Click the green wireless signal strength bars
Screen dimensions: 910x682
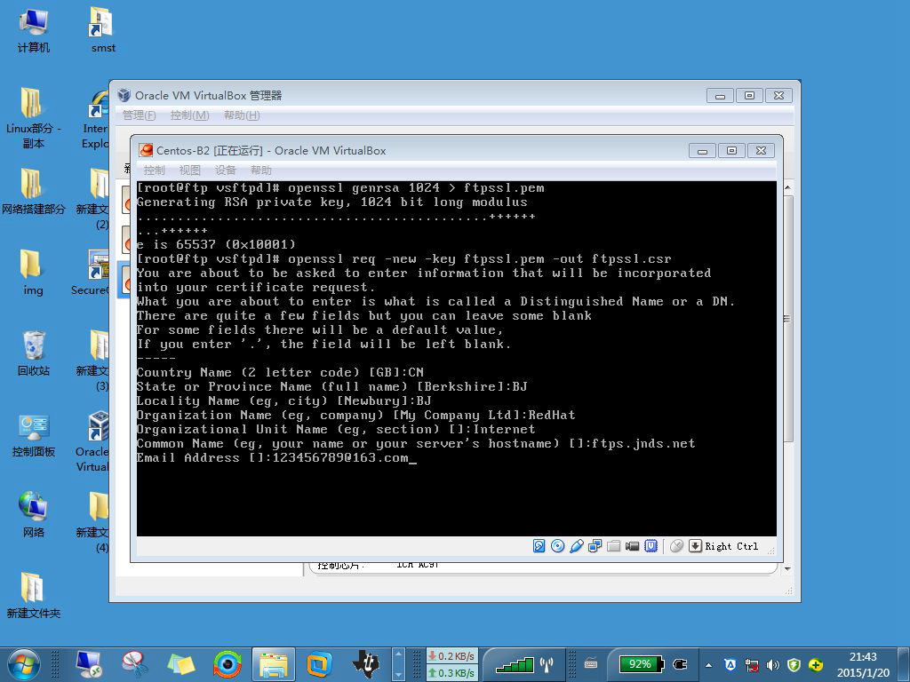[x=515, y=664]
